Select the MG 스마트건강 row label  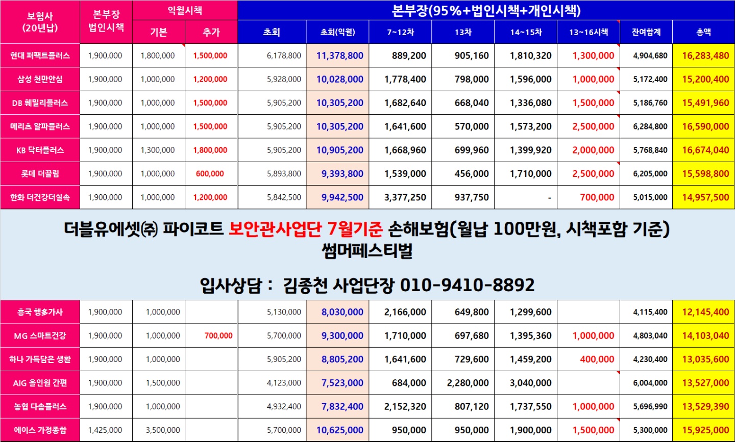tap(40, 335)
